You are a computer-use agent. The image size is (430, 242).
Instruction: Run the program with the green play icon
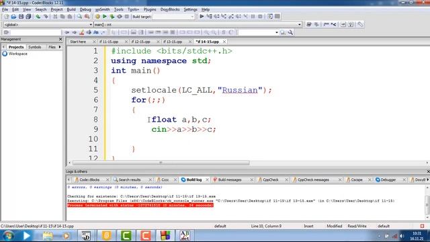coord(105,16)
